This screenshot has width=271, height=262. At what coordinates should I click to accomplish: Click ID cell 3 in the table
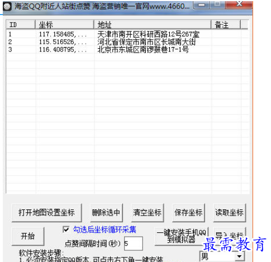(x=10, y=50)
